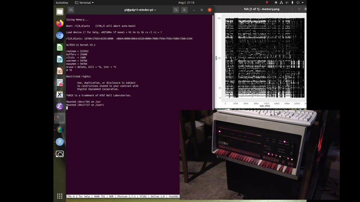This screenshot has width=360, height=202.
Task: Open the clock showing Aug 2 21:13
Action: click(x=186, y=3)
